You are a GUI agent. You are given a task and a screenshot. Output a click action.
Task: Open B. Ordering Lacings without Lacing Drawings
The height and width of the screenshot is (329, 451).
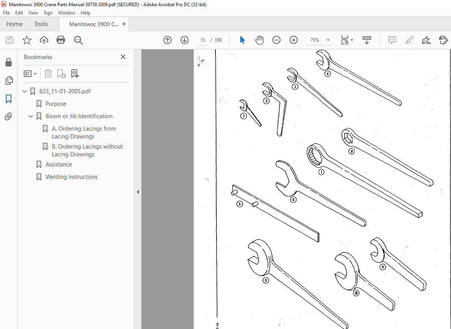tap(87, 150)
